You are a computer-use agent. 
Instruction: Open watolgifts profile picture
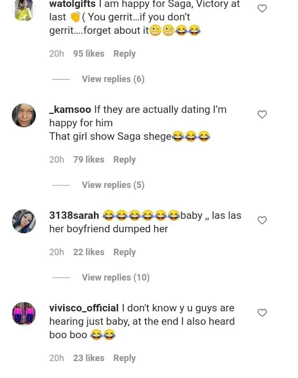click(24, 10)
